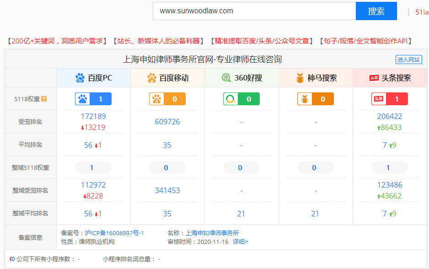Click the green increase value 86433
The height and width of the screenshot is (269, 429).
point(391,128)
